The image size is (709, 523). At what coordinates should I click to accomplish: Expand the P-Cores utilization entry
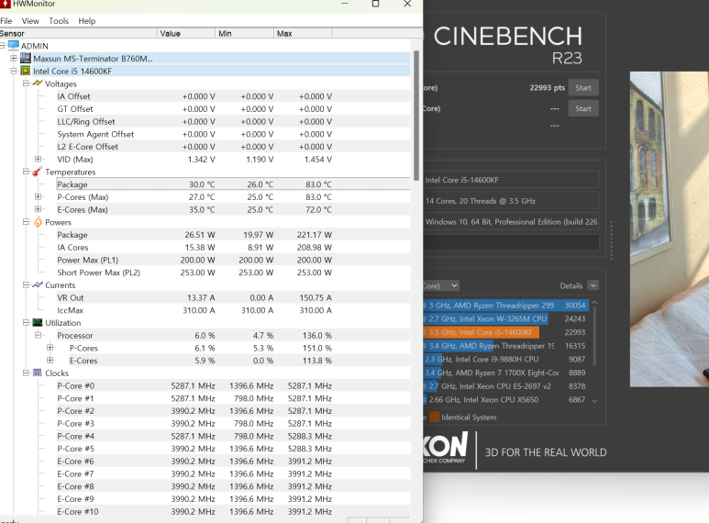point(50,348)
